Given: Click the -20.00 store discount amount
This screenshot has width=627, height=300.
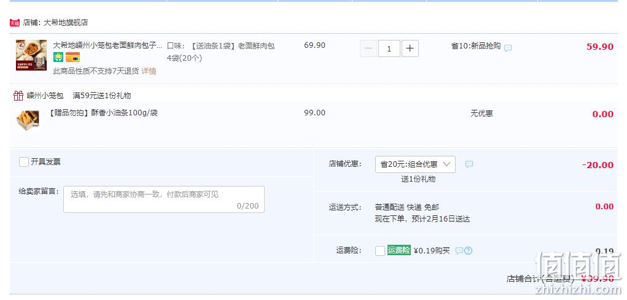Looking at the screenshot, I should click(598, 165).
